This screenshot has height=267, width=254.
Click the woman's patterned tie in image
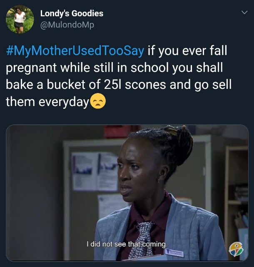[142, 239]
